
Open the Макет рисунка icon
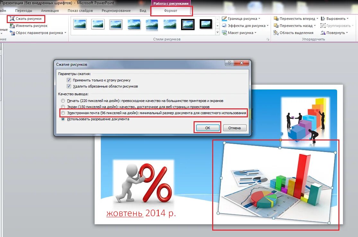pos(224,33)
